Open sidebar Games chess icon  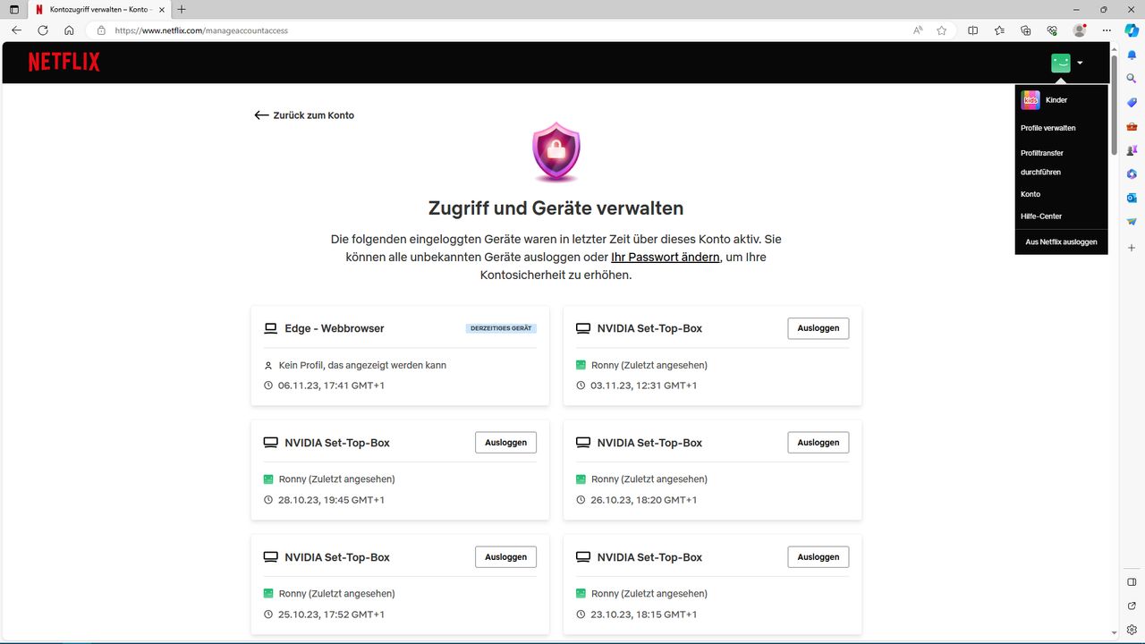(1132, 150)
